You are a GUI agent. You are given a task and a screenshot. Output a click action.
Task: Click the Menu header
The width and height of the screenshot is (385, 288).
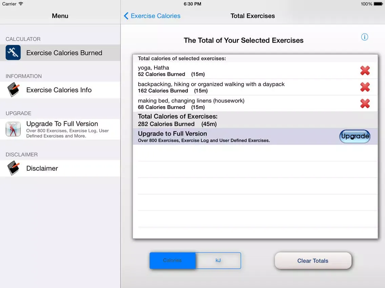(60, 16)
